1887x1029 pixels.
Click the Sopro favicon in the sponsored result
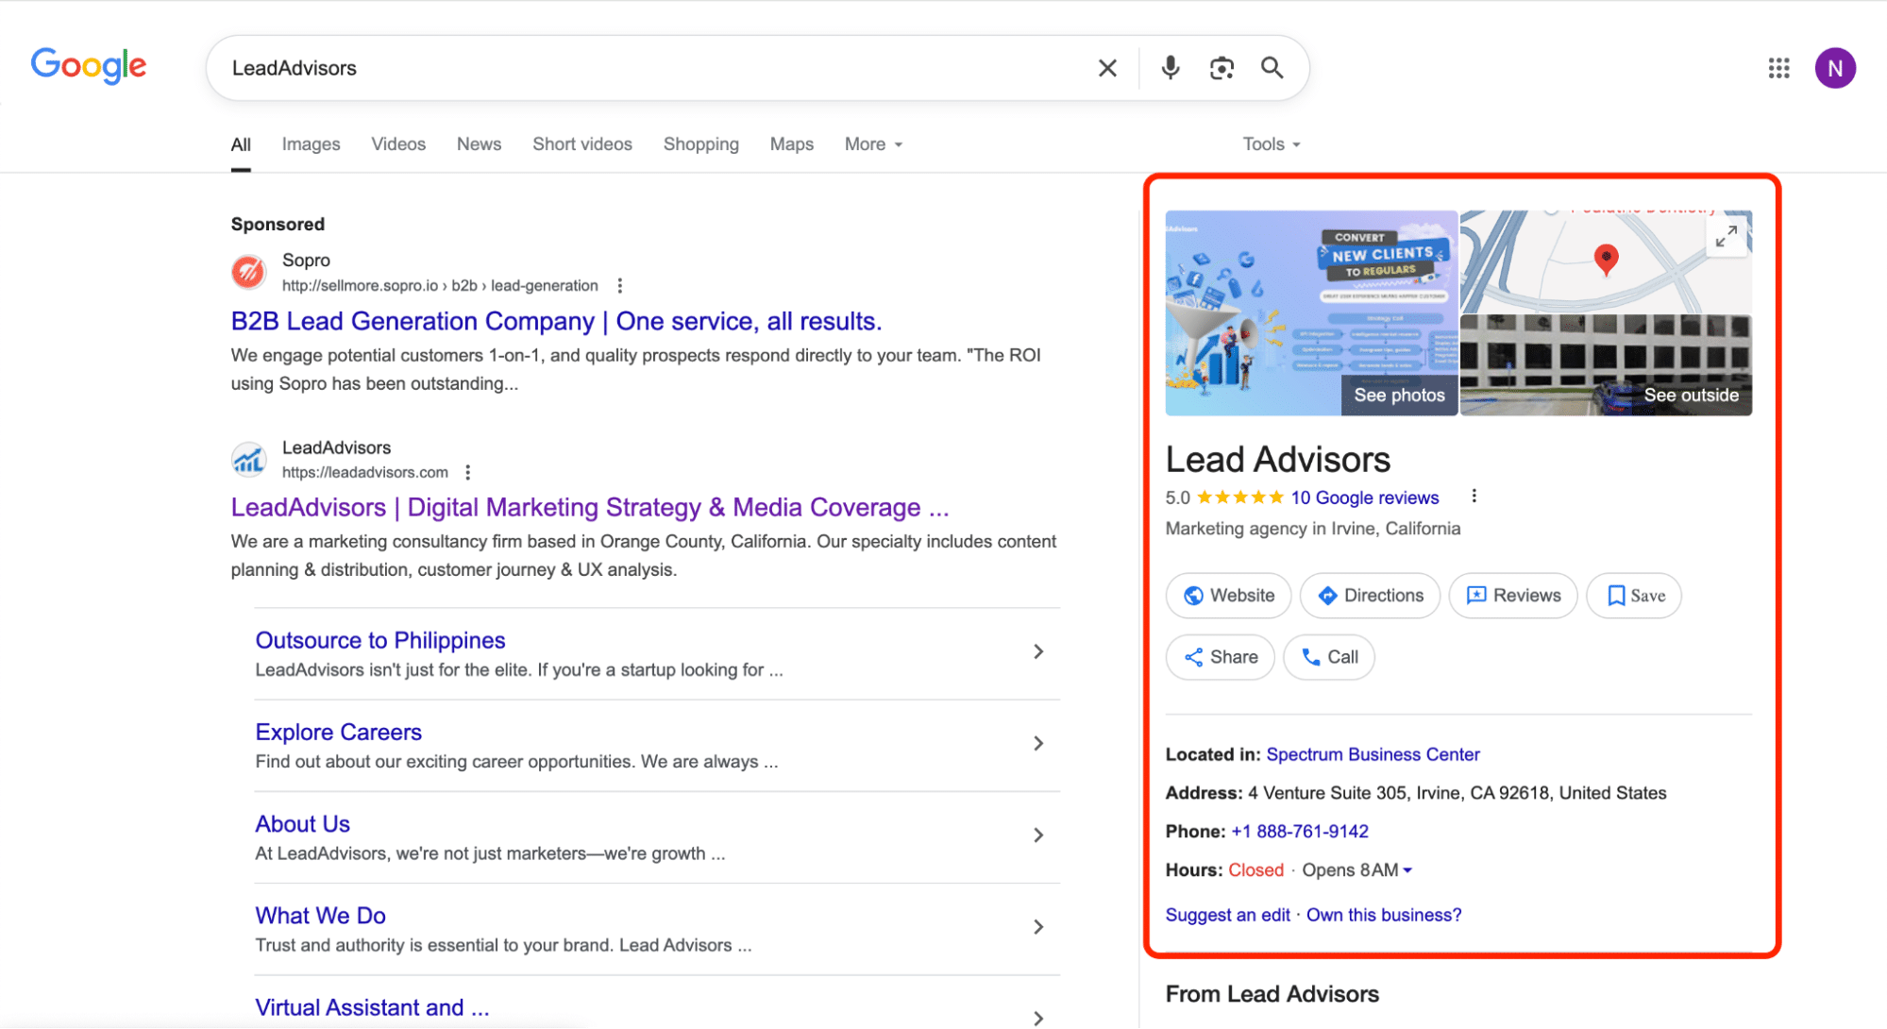point(248,272)
